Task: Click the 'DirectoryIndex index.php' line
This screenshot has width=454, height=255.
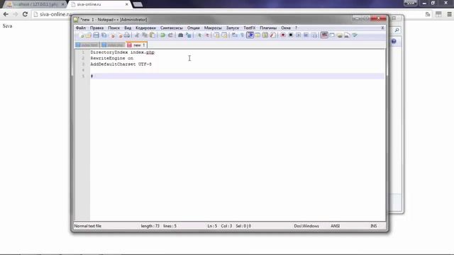Action: [x=123, y=52]
